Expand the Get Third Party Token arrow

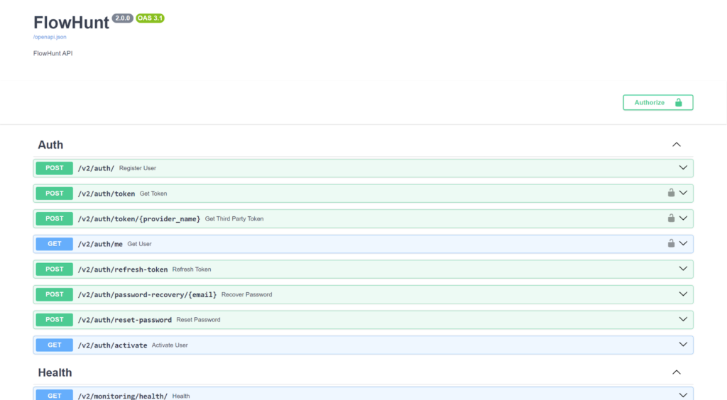[683, 218]
